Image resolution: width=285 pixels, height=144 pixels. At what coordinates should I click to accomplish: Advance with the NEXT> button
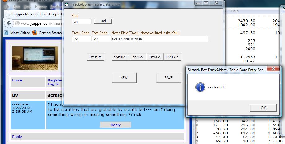coord(155,57)
